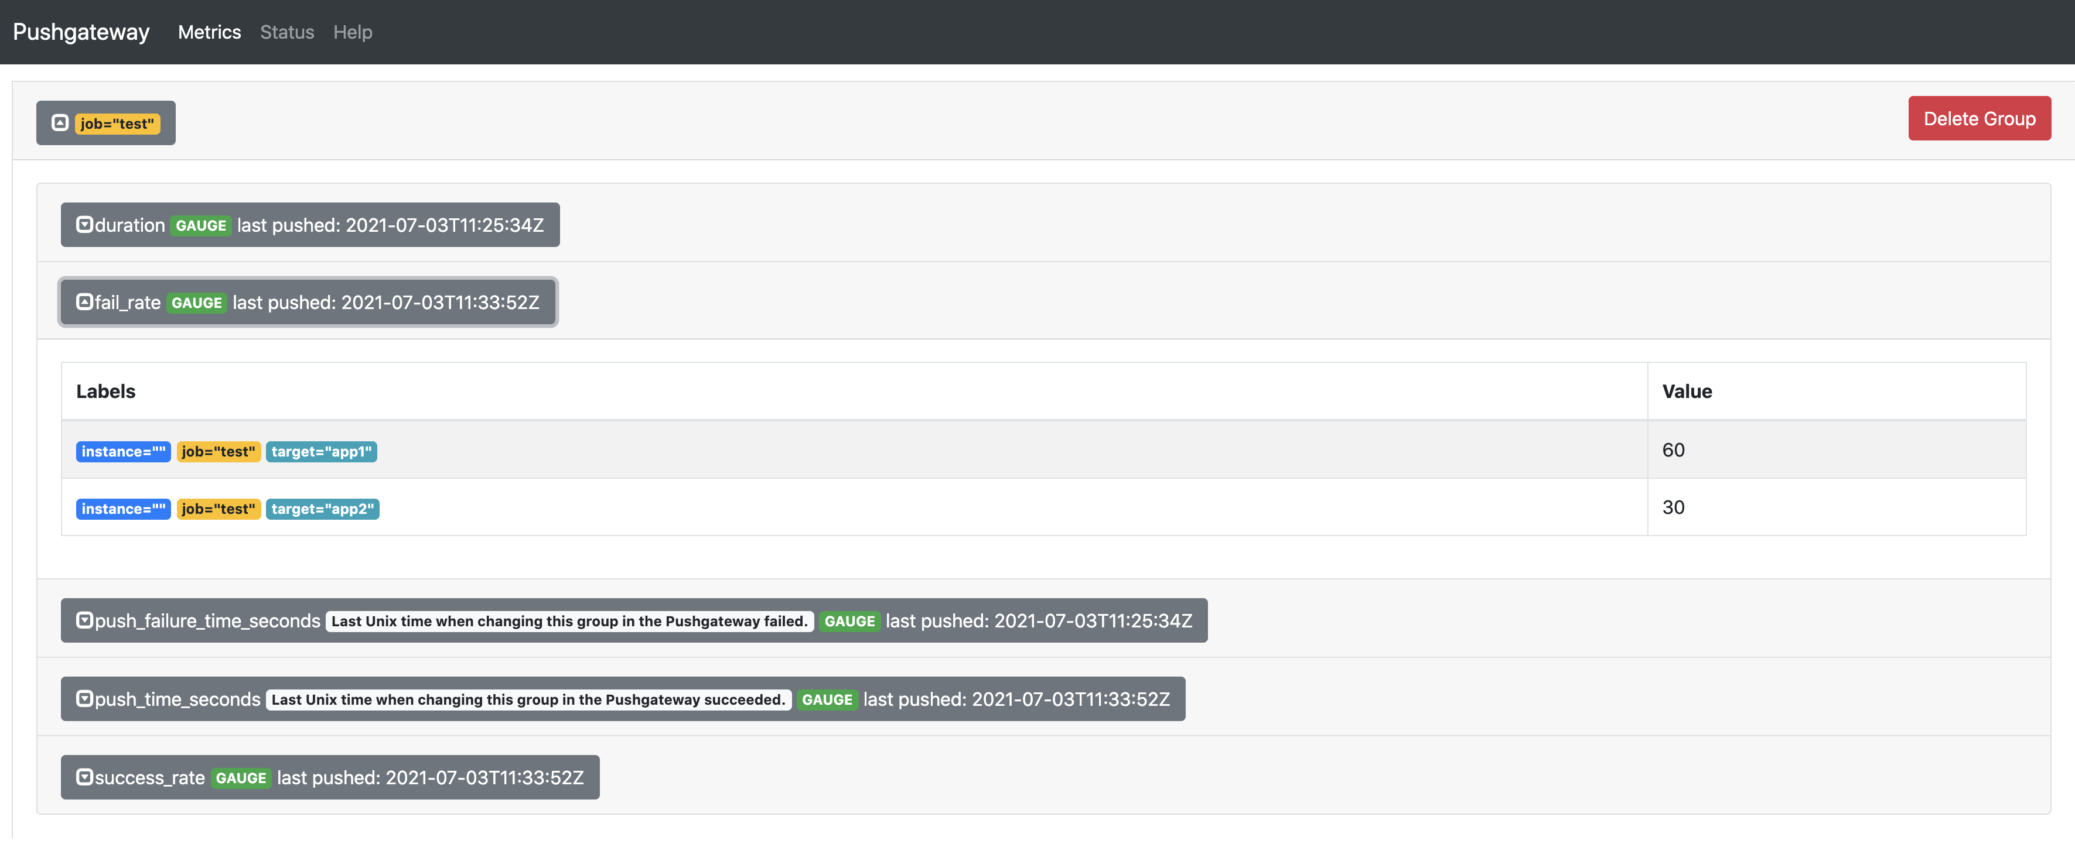Open the Help menu item

coord(353,32)
